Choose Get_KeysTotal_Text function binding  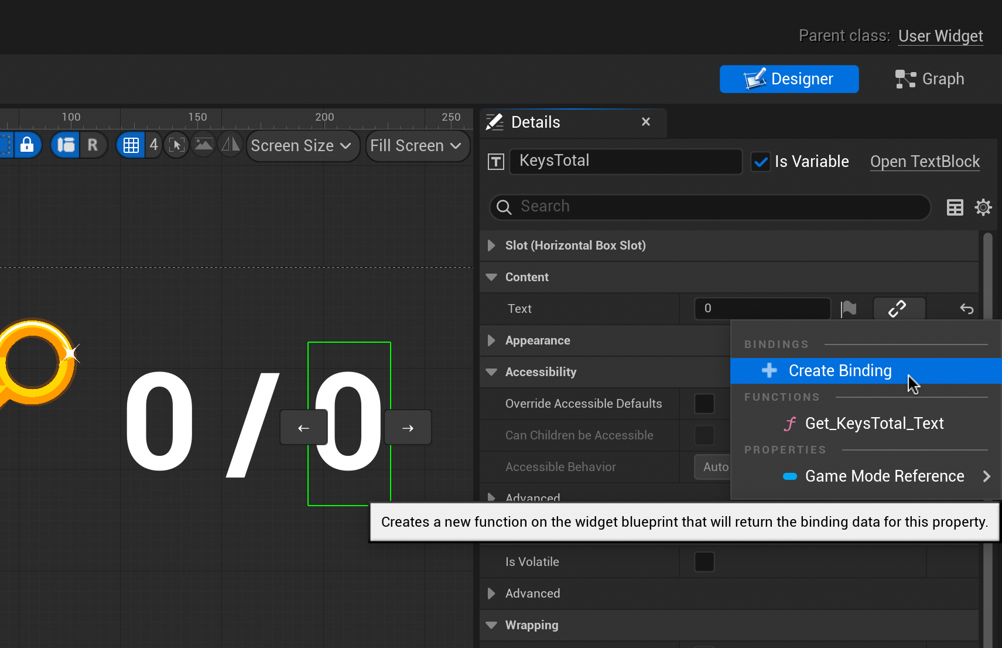874,424
